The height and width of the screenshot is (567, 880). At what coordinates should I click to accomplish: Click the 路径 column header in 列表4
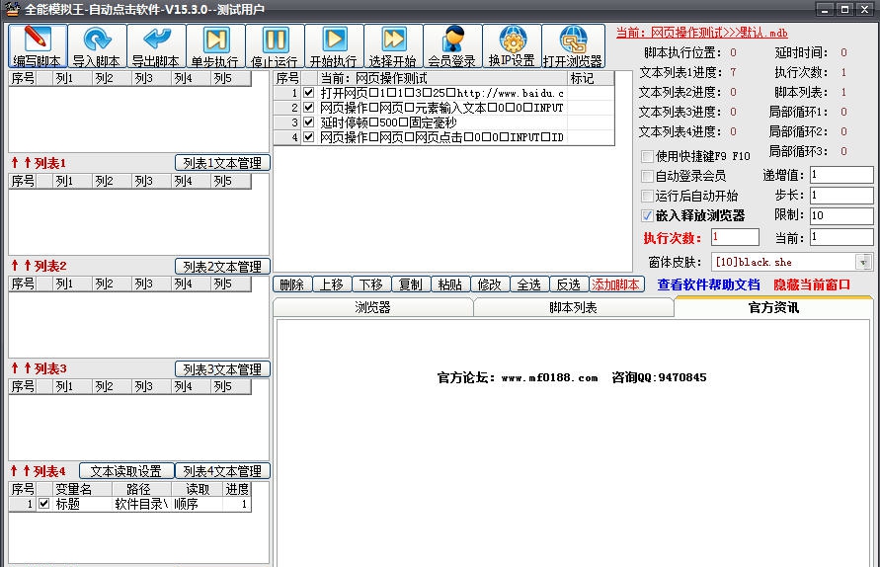141,489
